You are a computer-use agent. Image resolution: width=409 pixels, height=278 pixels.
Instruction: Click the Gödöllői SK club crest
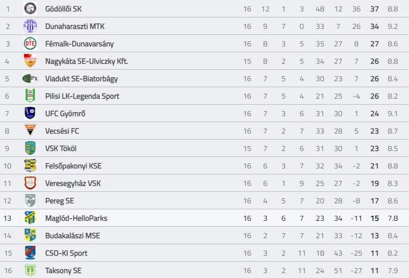tap(30, 9)
